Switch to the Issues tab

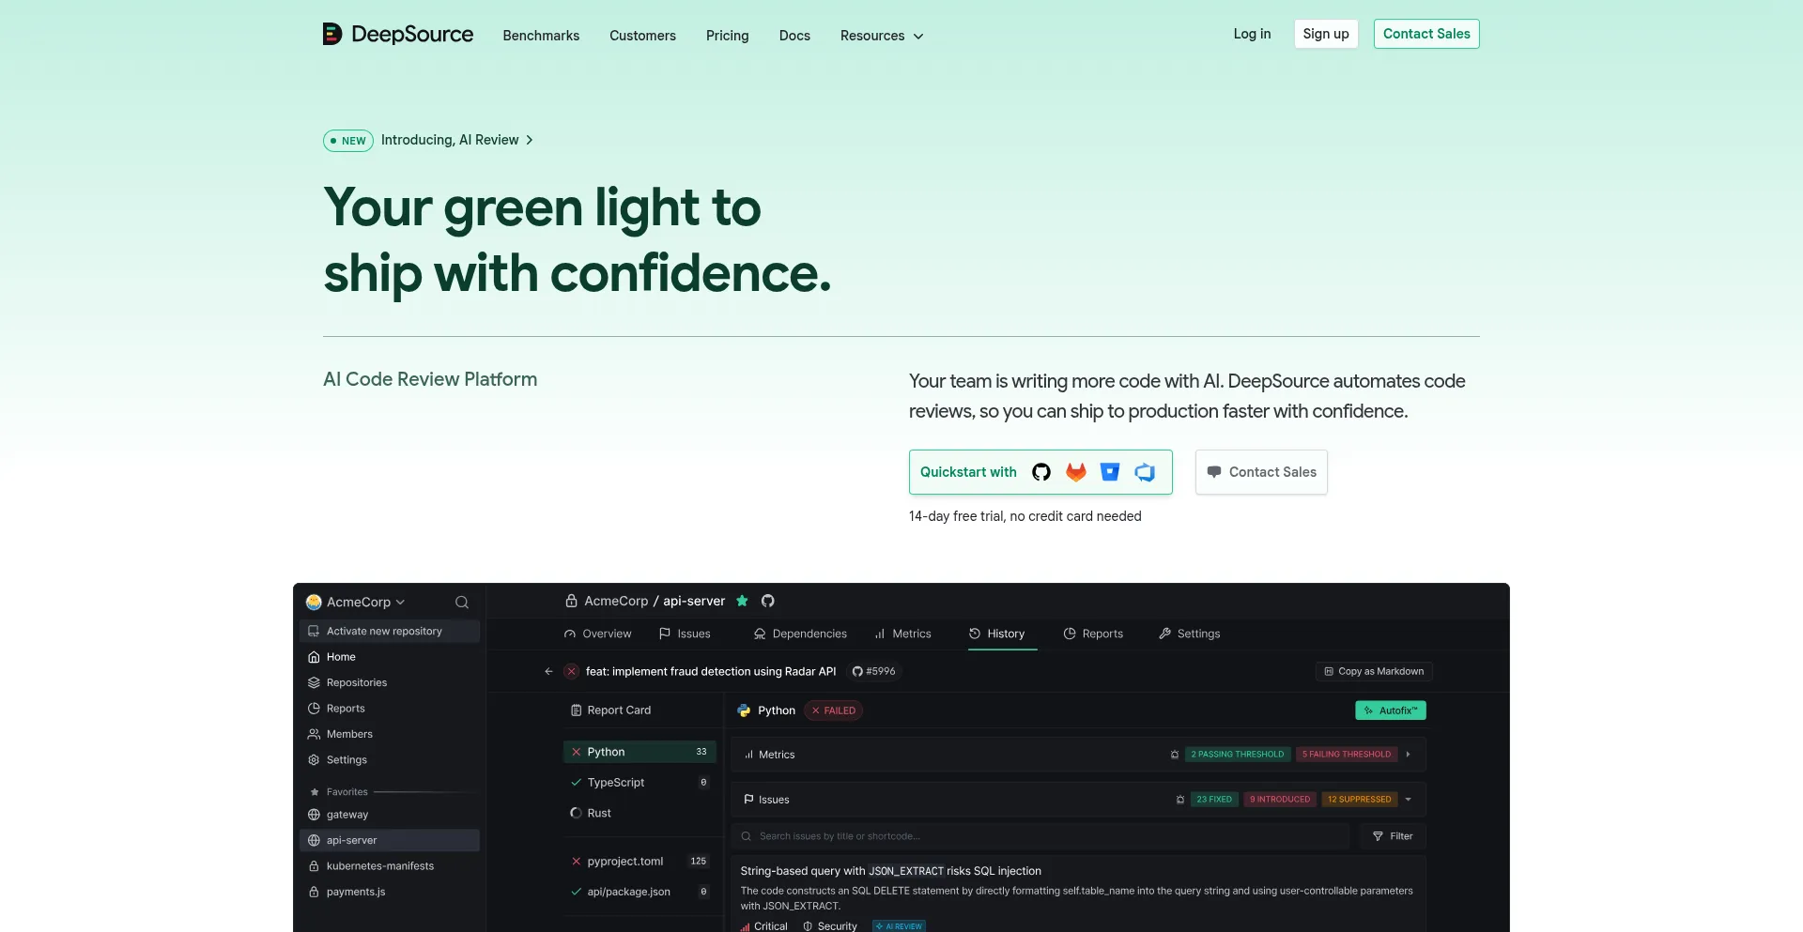685,634
